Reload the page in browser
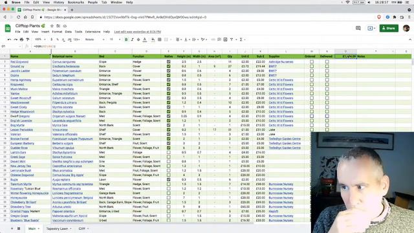The width and height of the screenshot is (414, 233). 18,17
